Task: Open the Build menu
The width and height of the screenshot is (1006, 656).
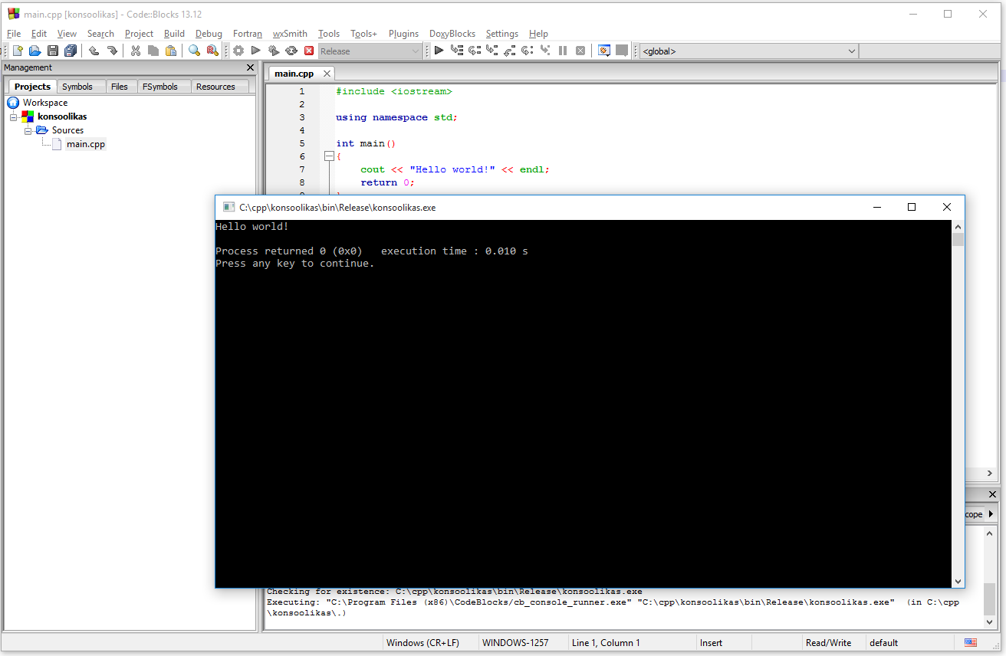Action: point(174,34)
